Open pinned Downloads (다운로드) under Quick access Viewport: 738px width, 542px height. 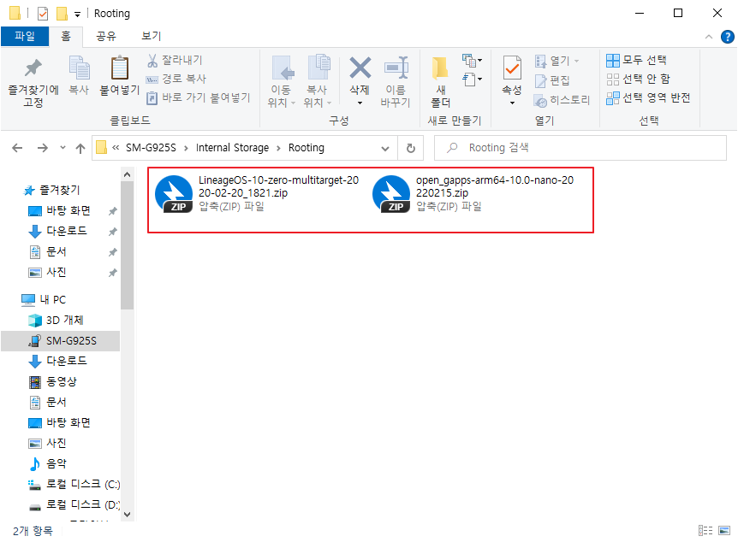[x=57, y=231]
